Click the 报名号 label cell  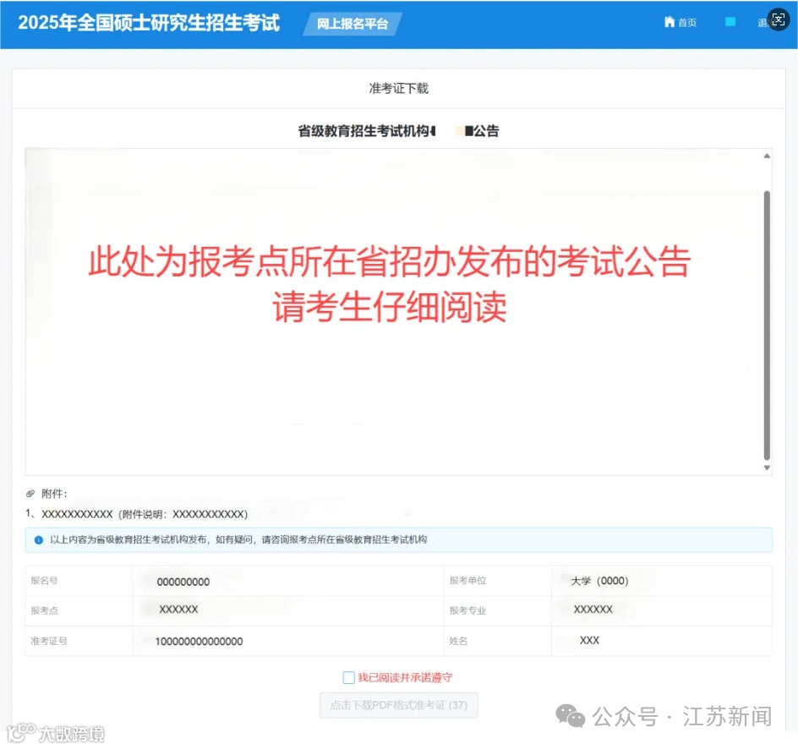79,581
